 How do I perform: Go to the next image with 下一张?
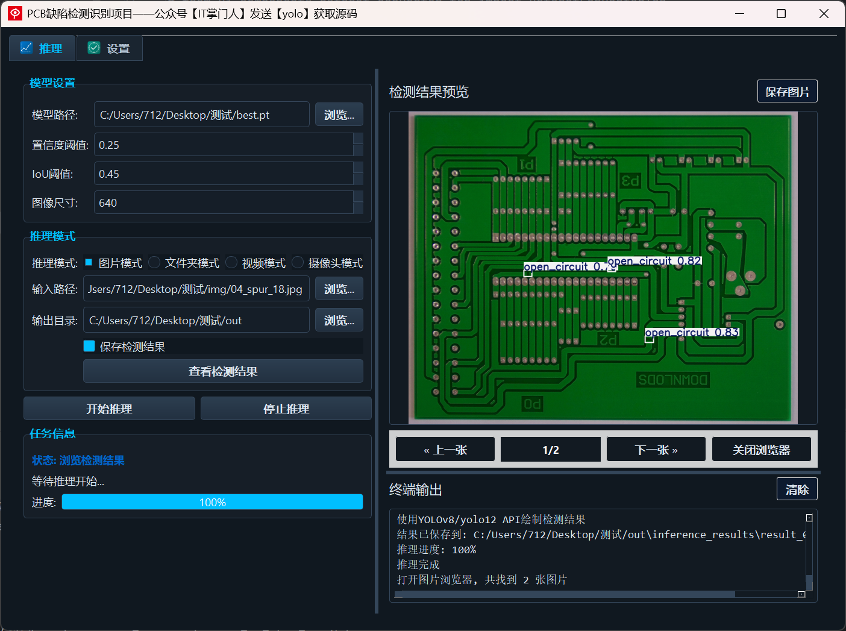656,449
